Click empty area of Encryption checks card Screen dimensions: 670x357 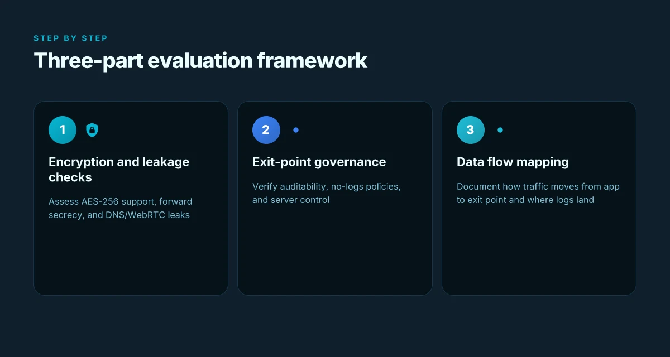pos(131,257)
